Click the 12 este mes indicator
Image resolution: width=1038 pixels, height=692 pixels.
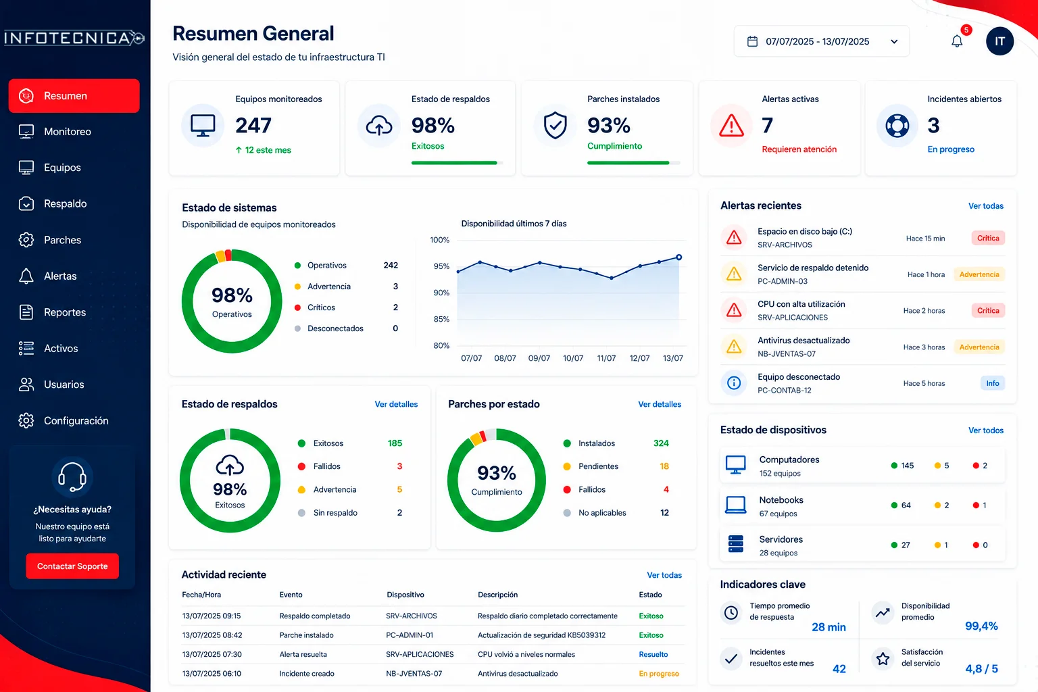[x=263, y=150]
